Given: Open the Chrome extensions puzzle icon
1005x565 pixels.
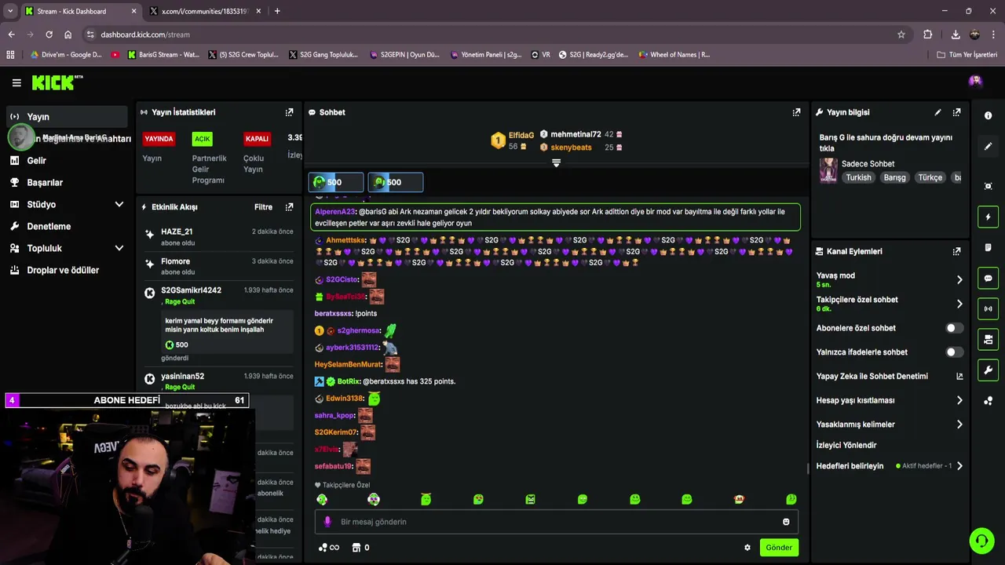Looking at the screenshot, I should pos(927,35).
